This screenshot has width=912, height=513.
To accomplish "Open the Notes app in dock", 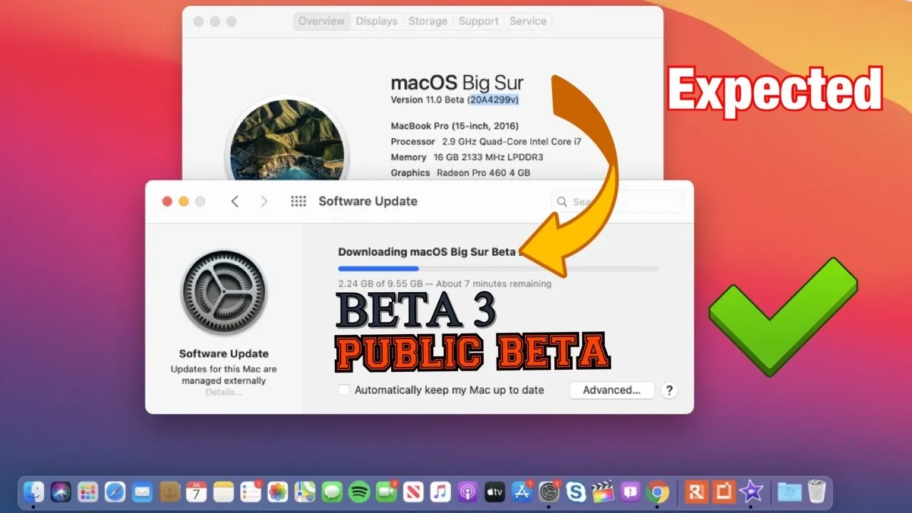I will [x=224, y=492].
